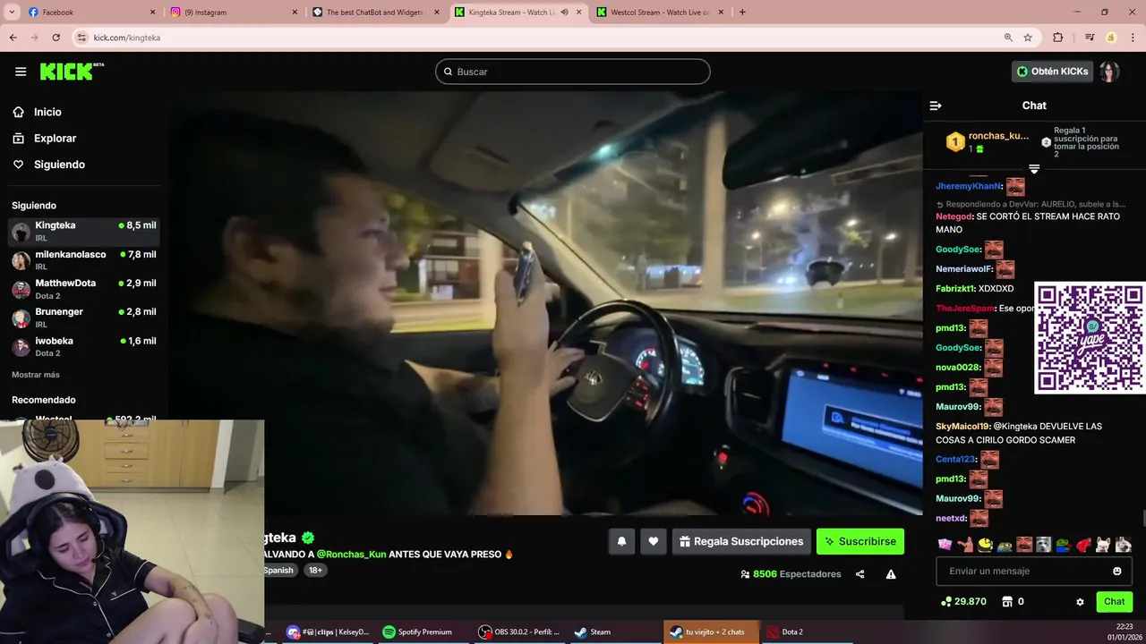Pick the red heart hand quick emote
This screenshot has width=1146, height=644.
click(1083, 544)
